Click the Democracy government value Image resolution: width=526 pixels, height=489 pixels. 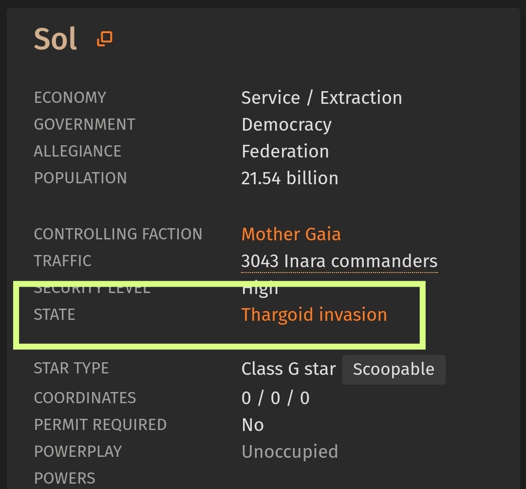coord(286,125)
